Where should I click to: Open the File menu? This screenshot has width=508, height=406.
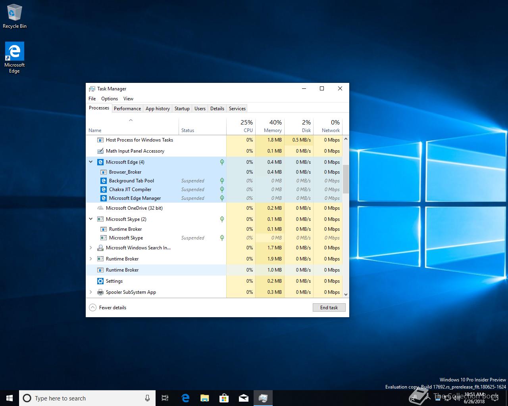pyautogui.click(x=92, y=99)
